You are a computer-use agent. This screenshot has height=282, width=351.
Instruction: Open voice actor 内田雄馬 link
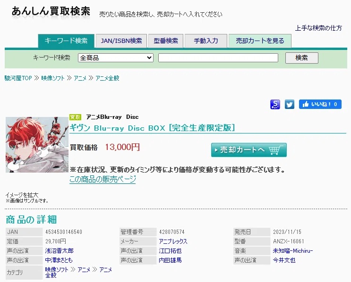170,260
